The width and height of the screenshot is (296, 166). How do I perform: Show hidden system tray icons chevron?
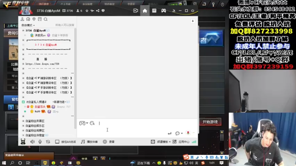coord(154,163)
